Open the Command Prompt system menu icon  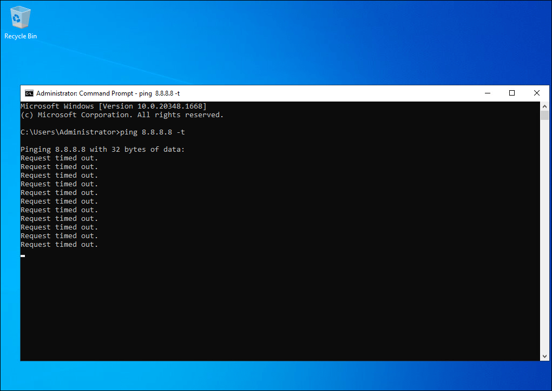coord(29,93)
